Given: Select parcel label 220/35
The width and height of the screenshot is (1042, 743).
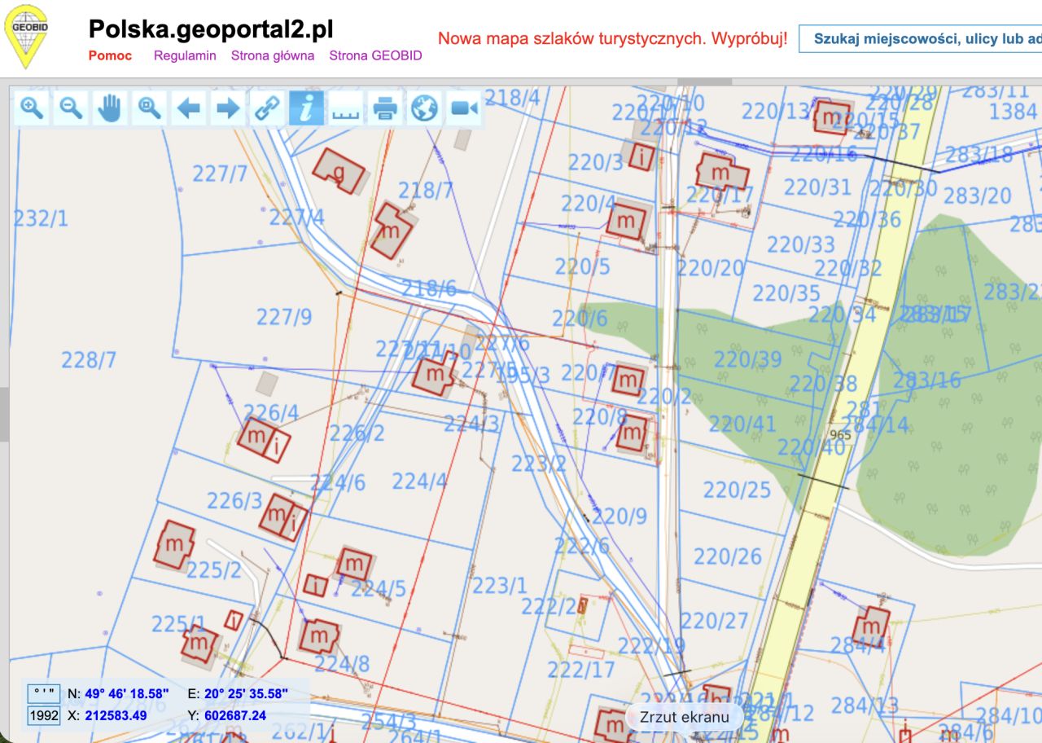Looking at the screenshot, I should click(786, 292).
